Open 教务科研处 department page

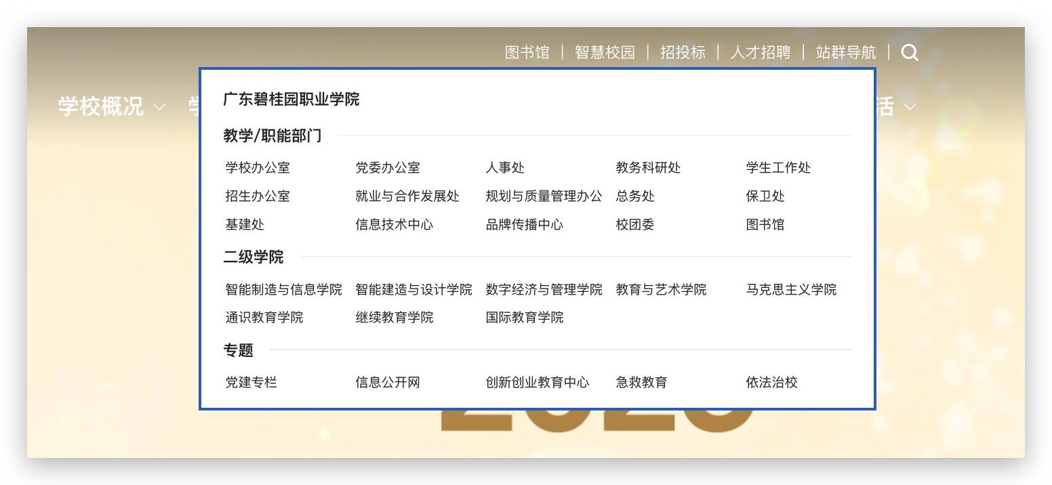click(648, 168)
